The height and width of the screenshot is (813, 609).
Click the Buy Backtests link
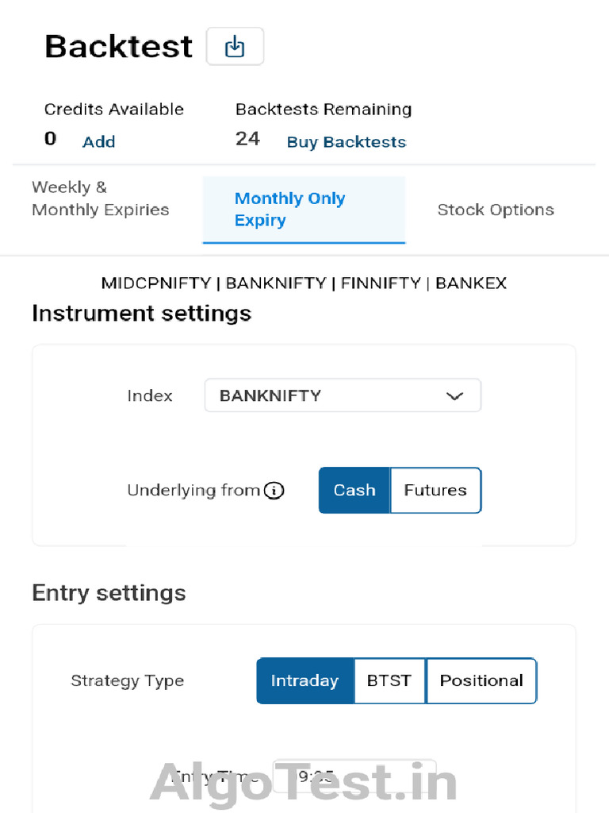coord(347,142)
